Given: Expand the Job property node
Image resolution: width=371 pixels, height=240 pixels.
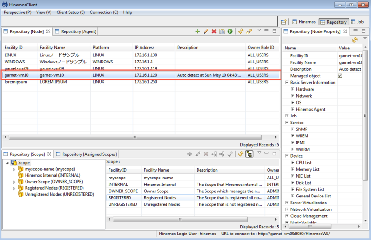Looking at the screenshot, I should pyautogui.click(x=287, y=116).
